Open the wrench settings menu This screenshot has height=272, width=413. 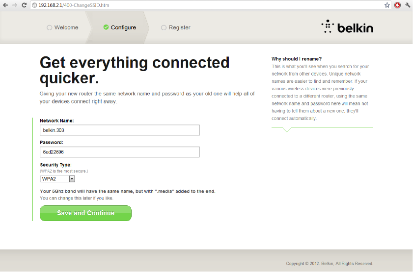tap(408, 5)
